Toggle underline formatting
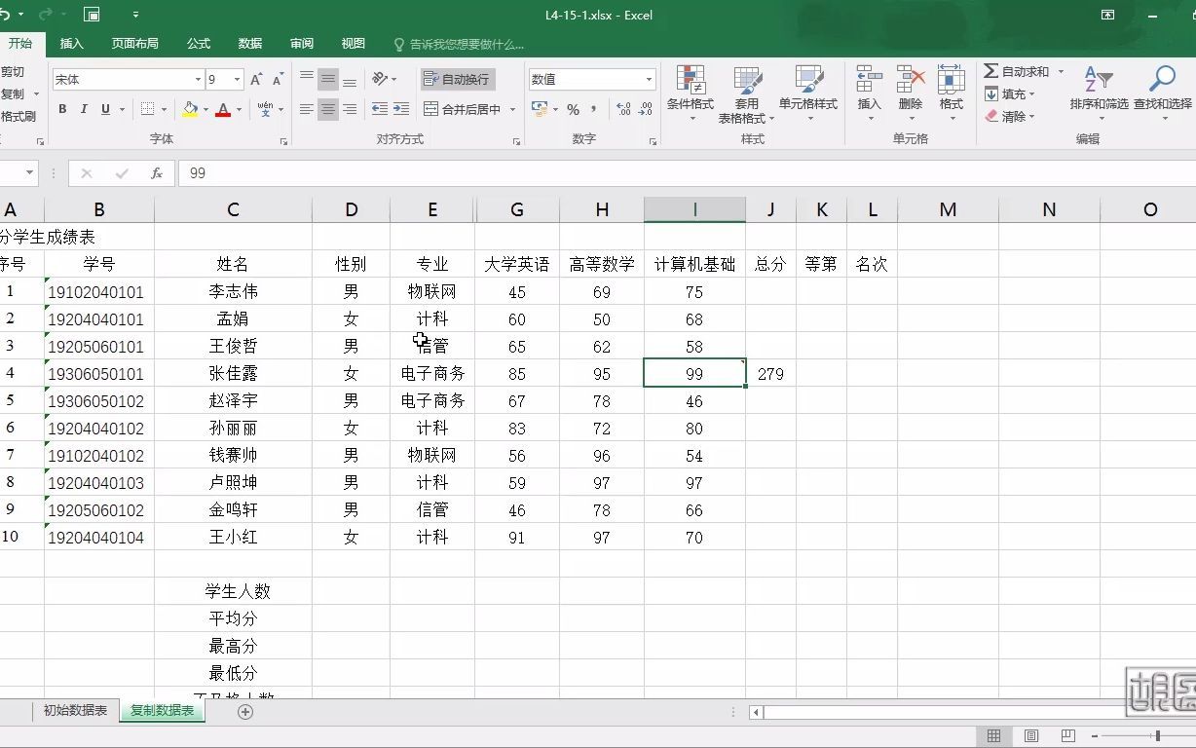Viewport: 1196px width, 748px height. click(x=105, y=109)
